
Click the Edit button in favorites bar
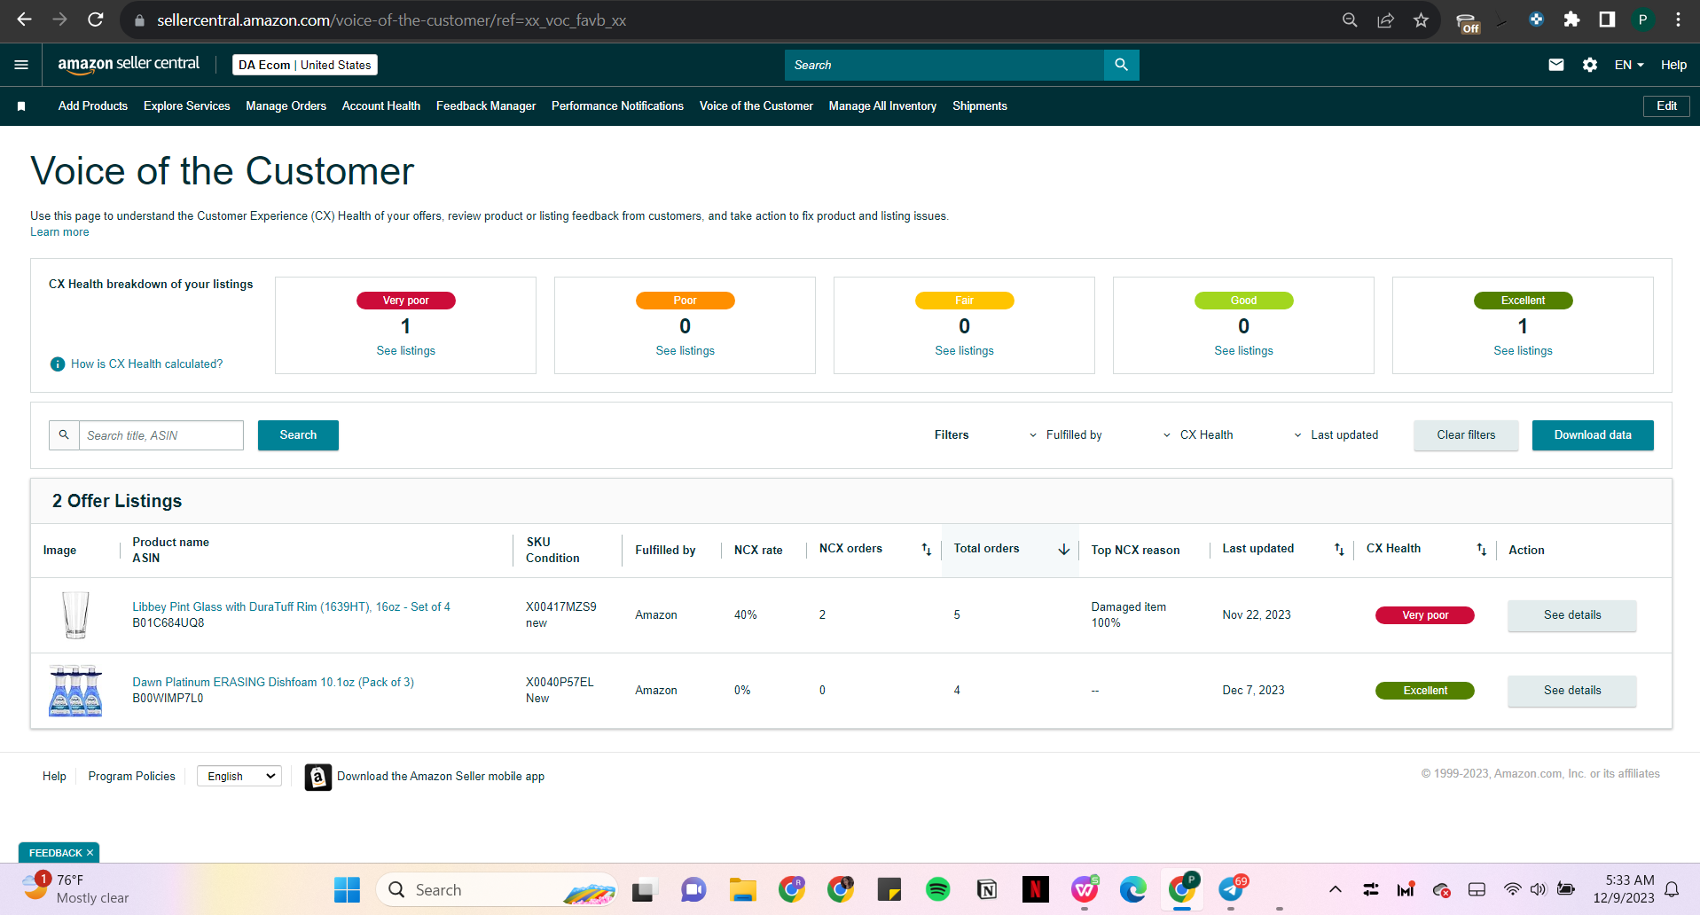pyautogui.click(x=1666, y=106)
